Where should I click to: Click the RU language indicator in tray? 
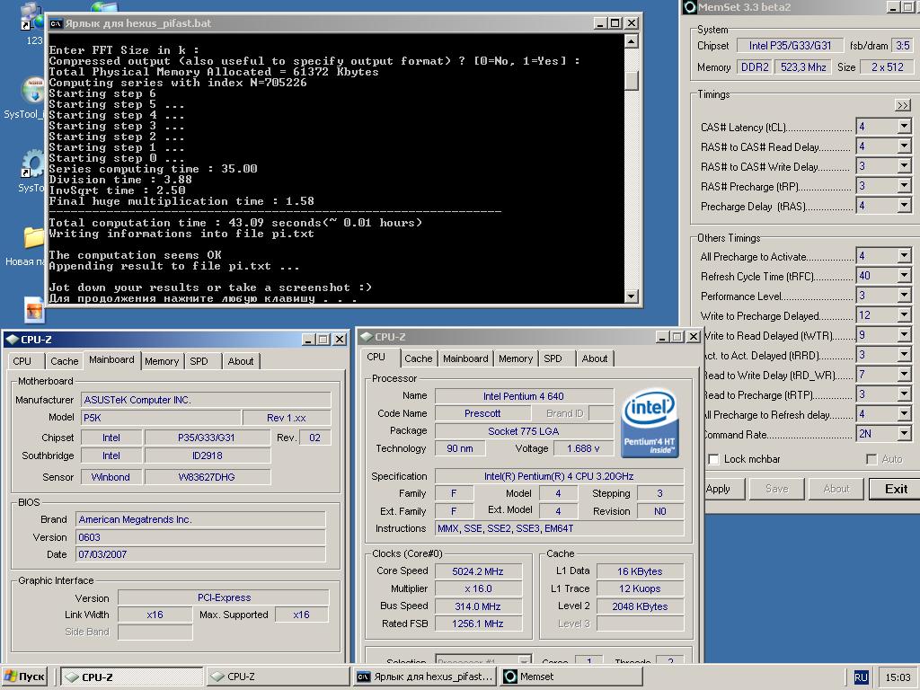(861, 677)
